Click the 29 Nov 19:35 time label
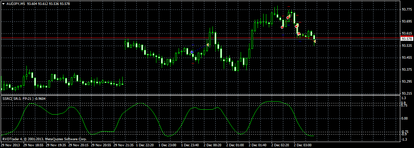Viewport: 414px width, 148px height. [55, 145]
